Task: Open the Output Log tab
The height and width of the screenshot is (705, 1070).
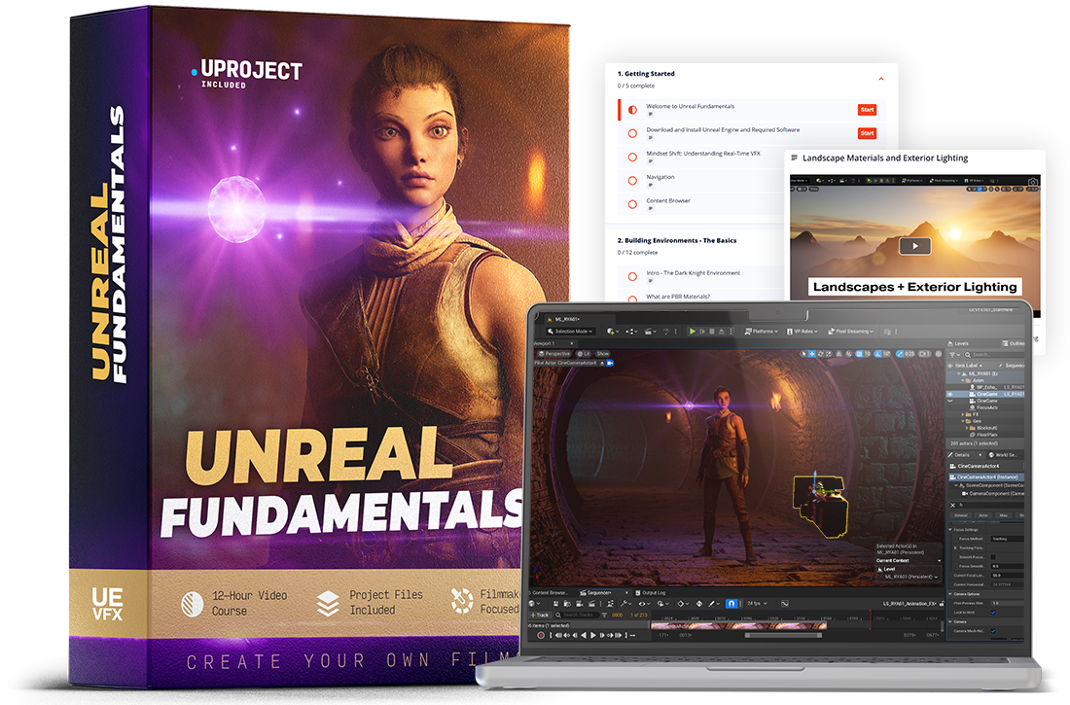Action: (651, 592)
